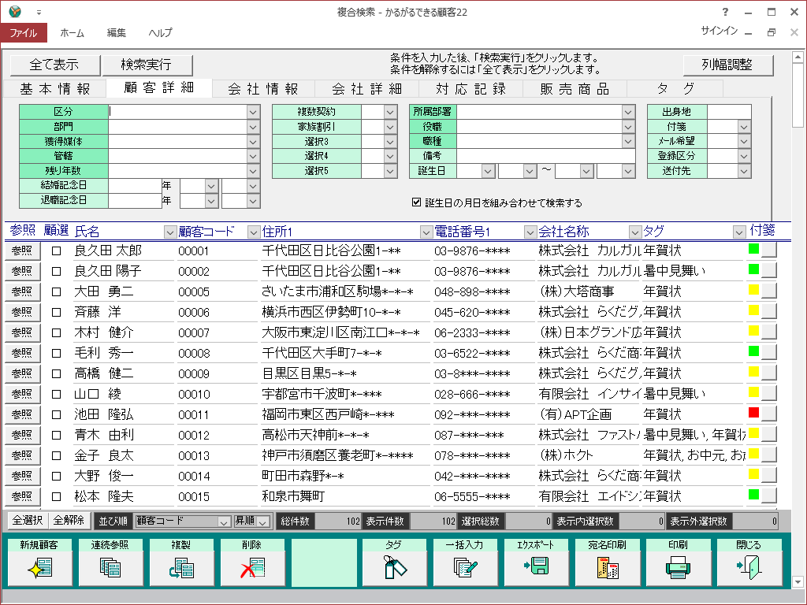807x605 pixels.
Task: Click the エクスポート export icon button
Action: [x=536, y=562]
